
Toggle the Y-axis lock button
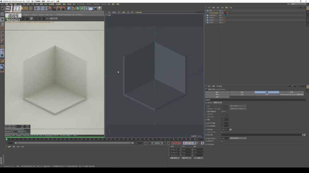click(40, 8)
